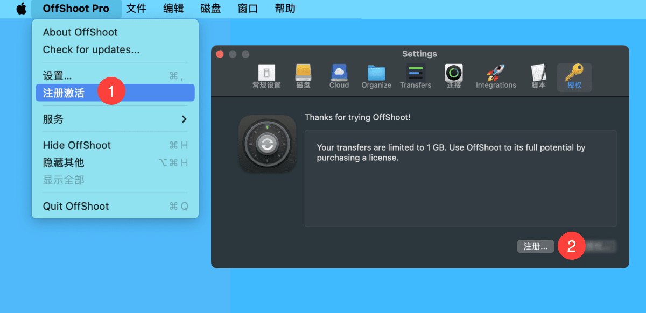Screen dimensions: 646x313
Task: Close the Settings window
Action: [x=220, y=54]
